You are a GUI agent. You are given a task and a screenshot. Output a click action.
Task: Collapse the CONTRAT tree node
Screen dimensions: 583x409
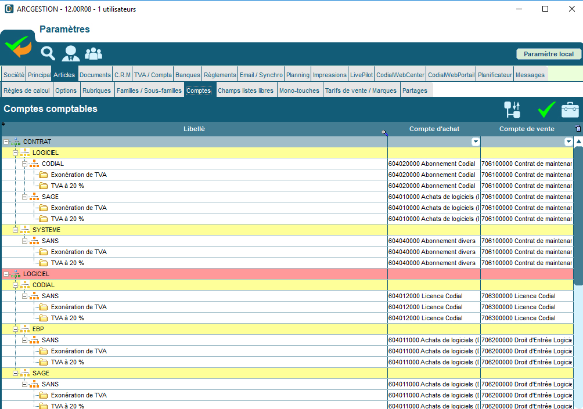pyautogui.click(x=6, y=142)
